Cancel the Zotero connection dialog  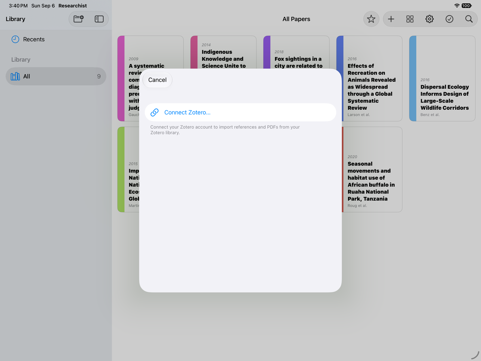[x=157, y=80]
